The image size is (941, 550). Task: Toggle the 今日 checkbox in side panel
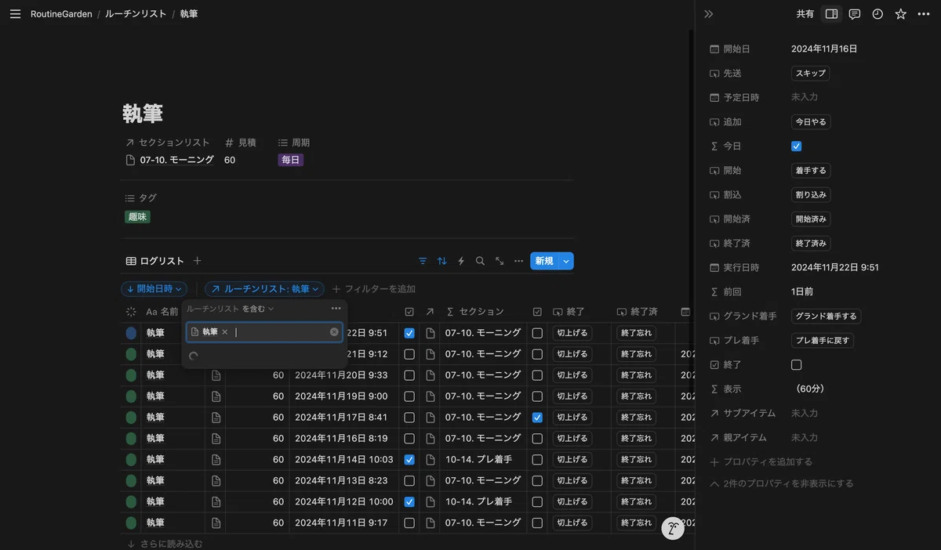point(797,146)
